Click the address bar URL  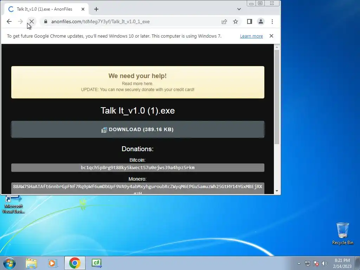tap(100, 21)
